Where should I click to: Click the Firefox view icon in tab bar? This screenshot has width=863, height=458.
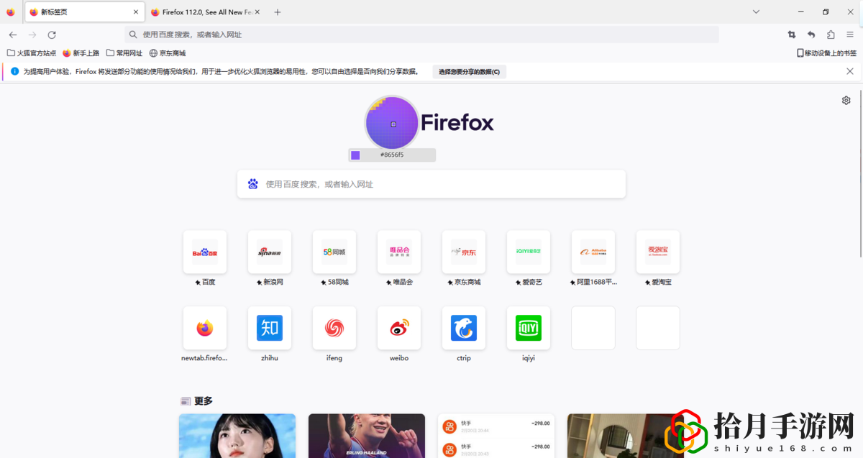(11, 12)
